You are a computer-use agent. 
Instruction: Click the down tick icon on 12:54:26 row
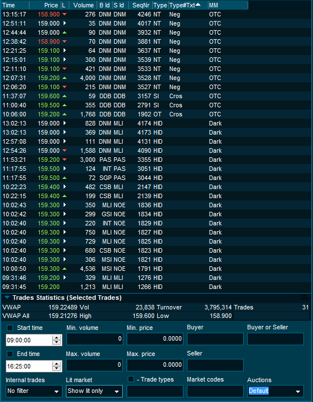click(x=64, y=150)
